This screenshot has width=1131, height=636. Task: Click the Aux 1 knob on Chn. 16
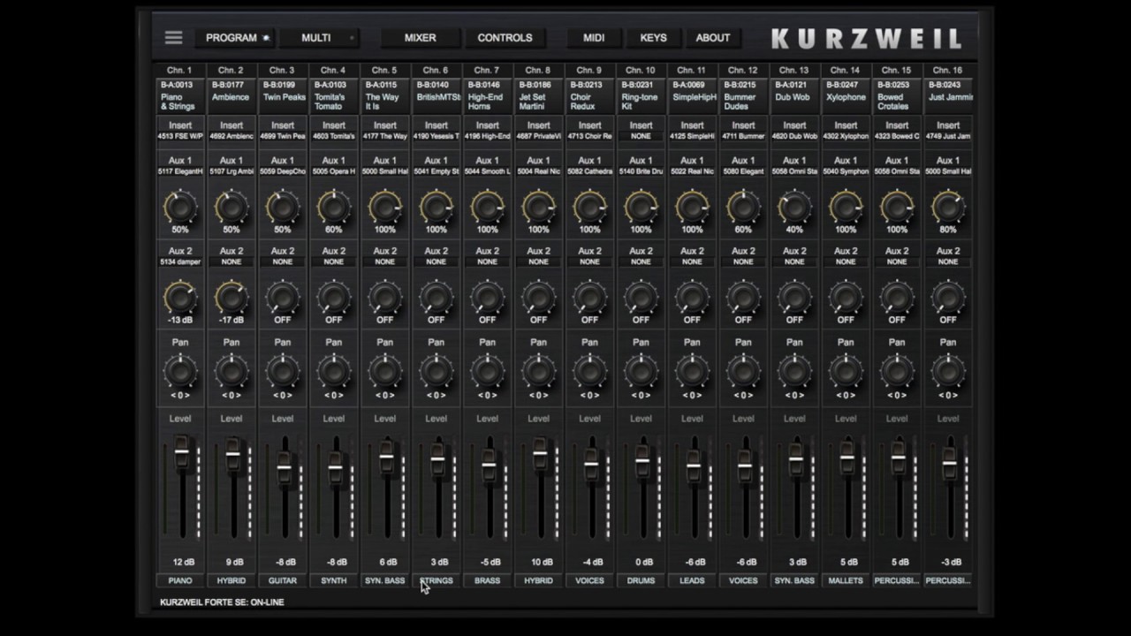(948, 208)
